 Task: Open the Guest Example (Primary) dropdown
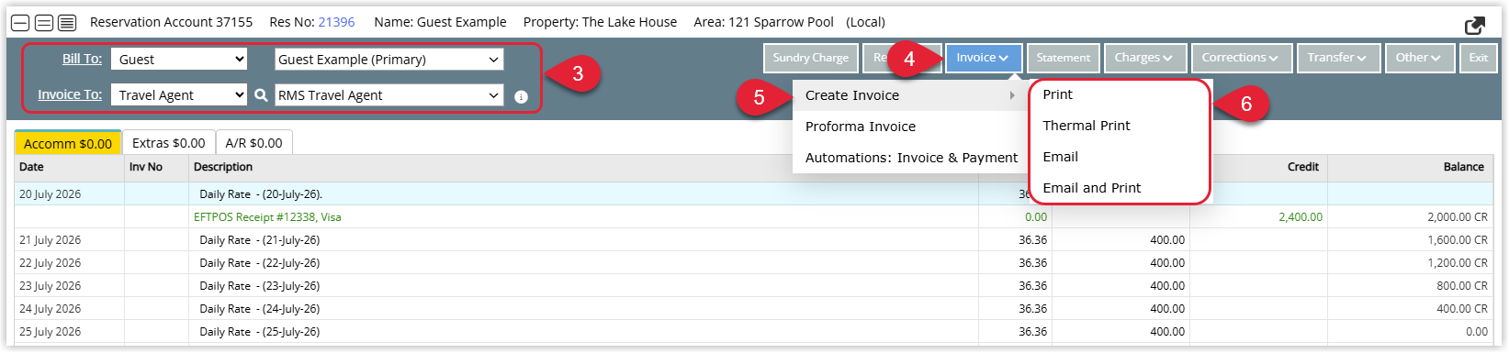(389, 60)
